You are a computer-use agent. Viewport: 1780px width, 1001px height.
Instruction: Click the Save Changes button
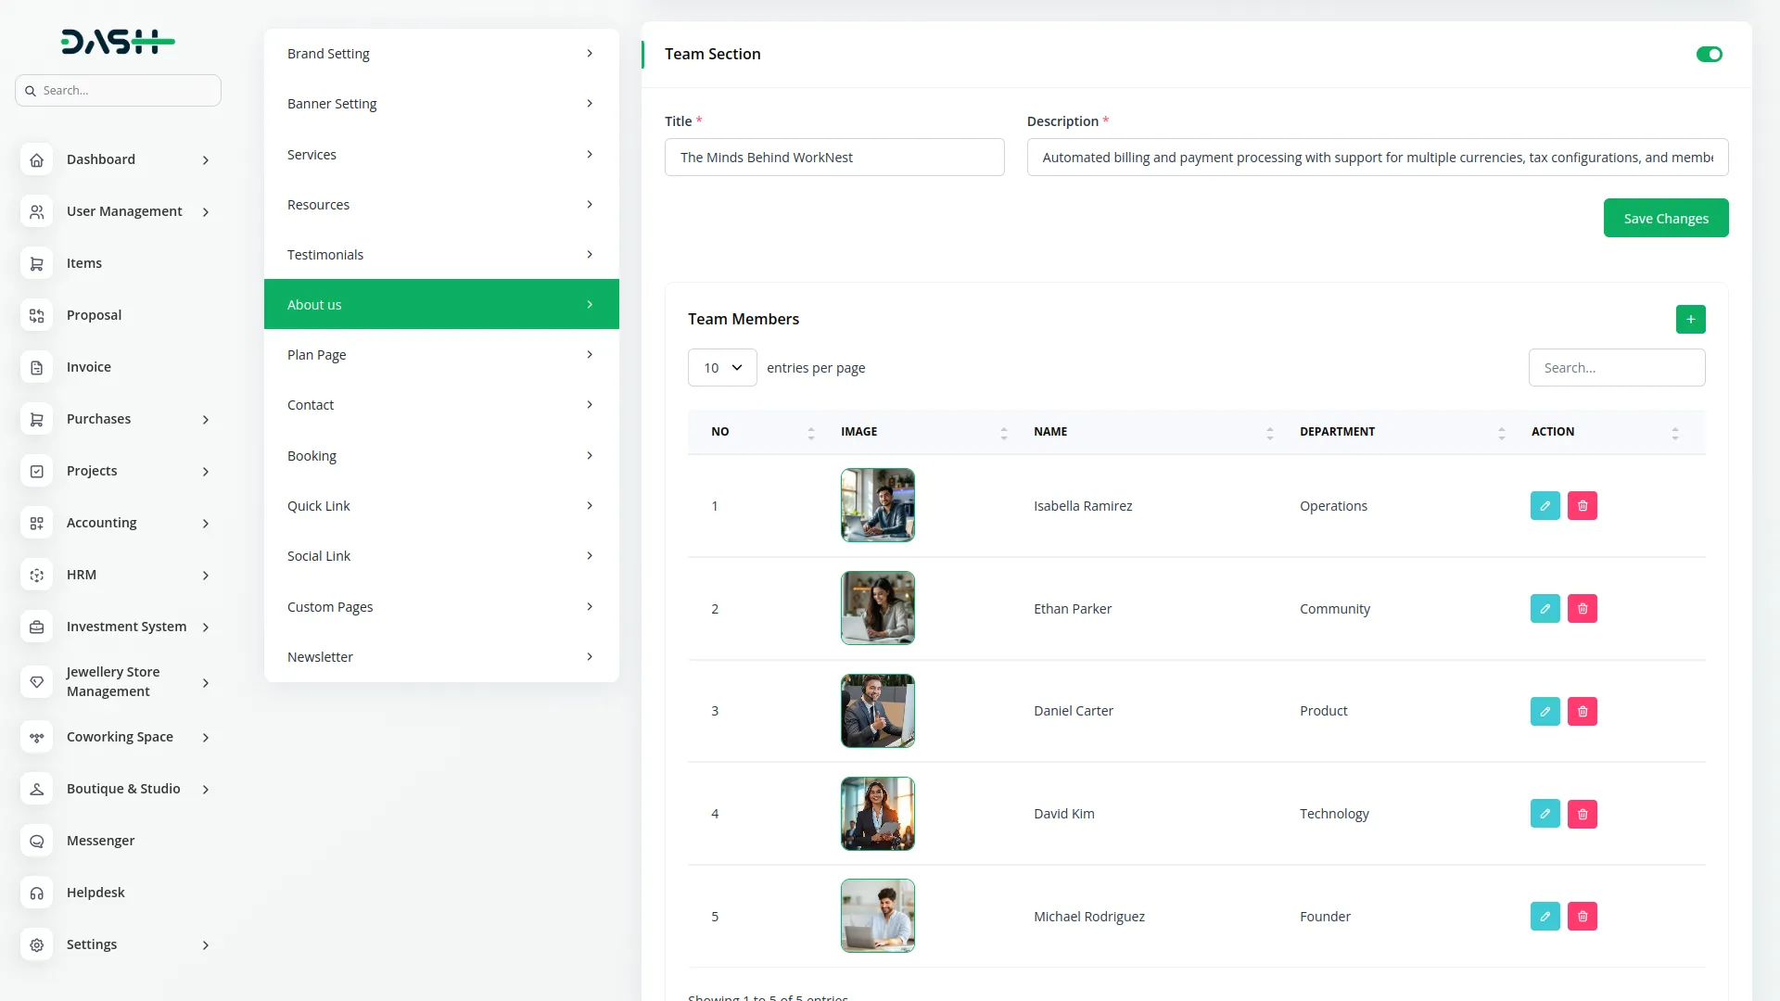click(x=1665, y=217)
